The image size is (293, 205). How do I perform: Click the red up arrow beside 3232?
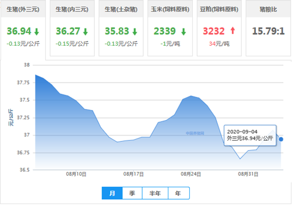[x=233, y=30]
